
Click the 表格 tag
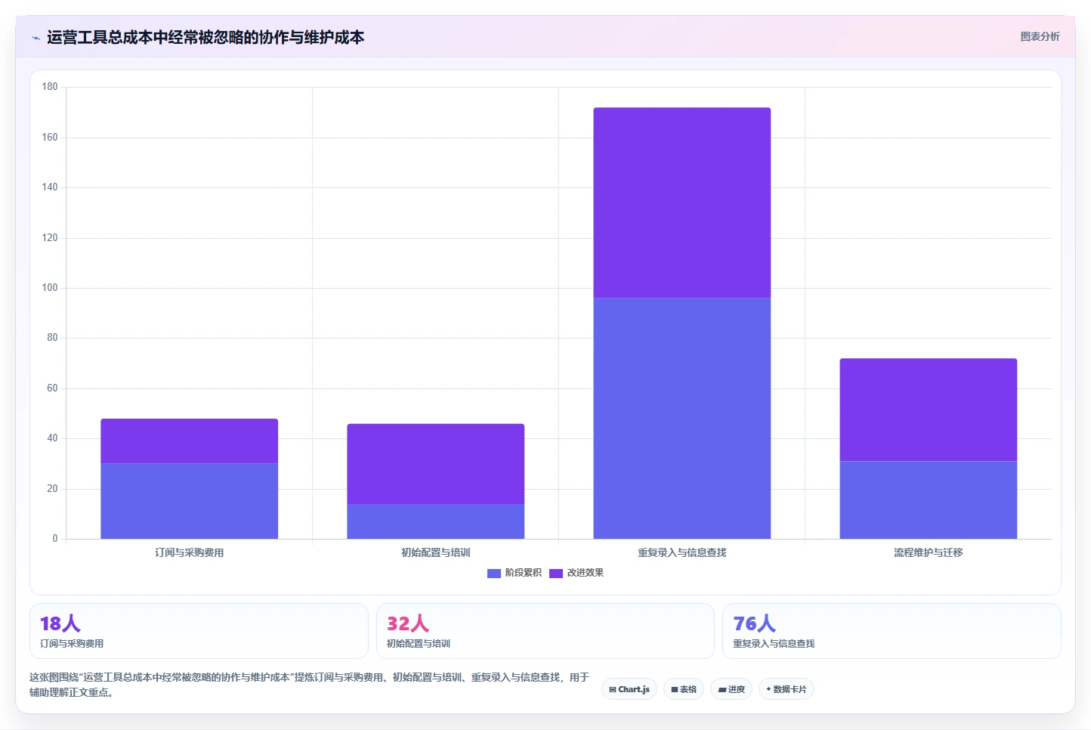(x=684, y=689)
